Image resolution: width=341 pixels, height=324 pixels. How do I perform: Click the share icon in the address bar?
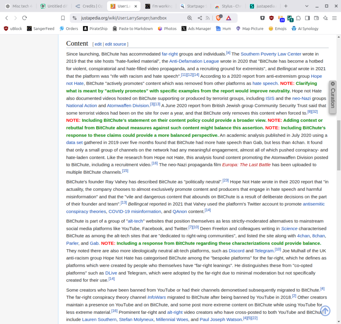coord(200,18)
